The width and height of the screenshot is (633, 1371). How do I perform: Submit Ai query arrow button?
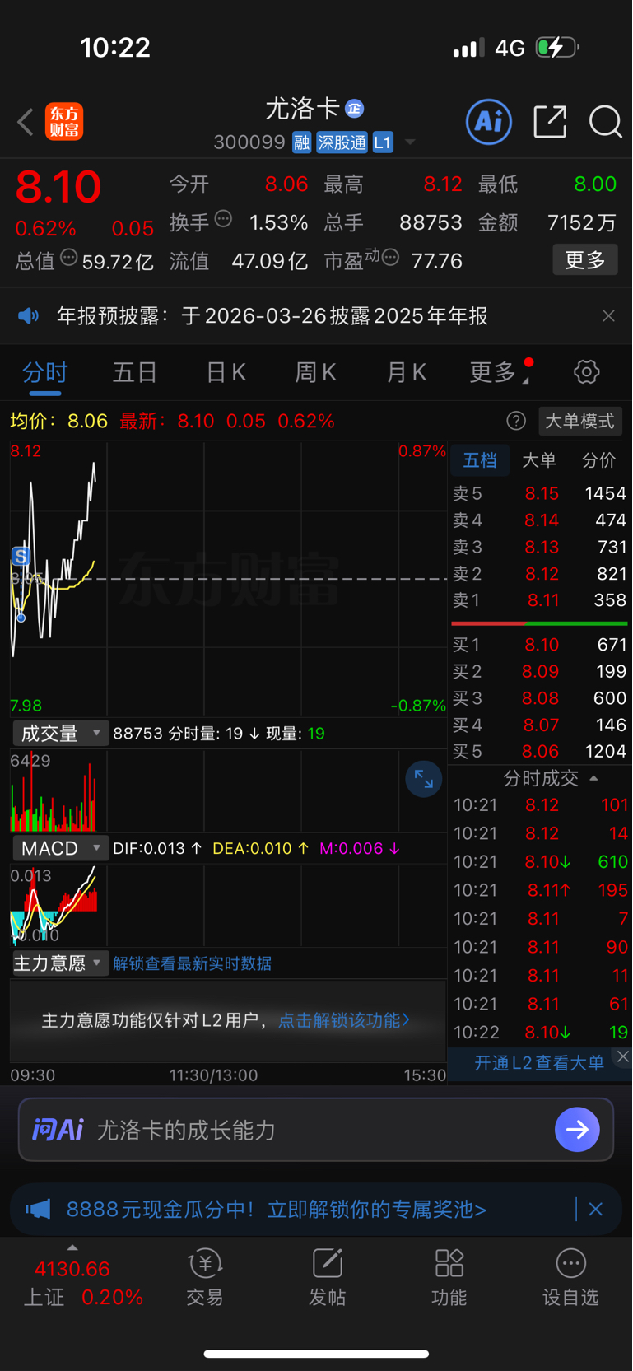coord(577,1130)
